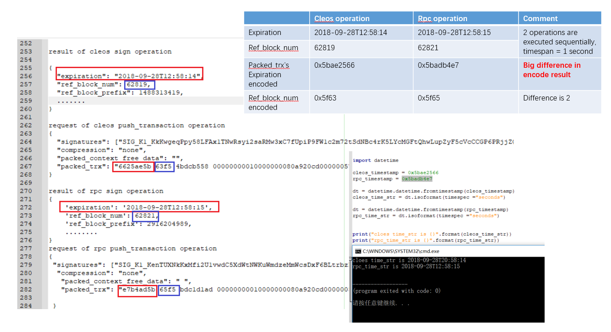Image resolution: width=611 pixels, height=332 pixels.
Task: Click the blue-boxed 63f5 value on line 267
Action: pyautogui.click(x=164, y=166)
